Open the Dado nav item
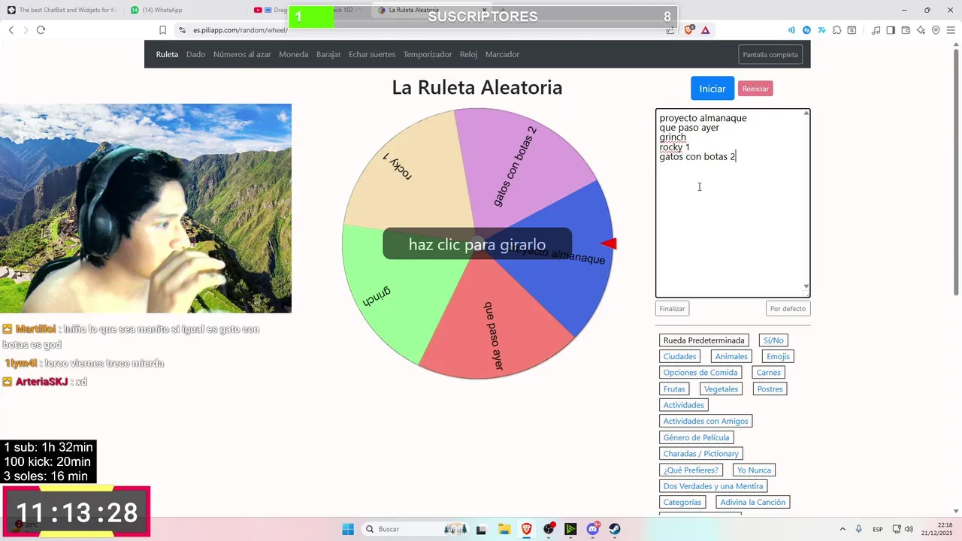The width and height of the screenshot is (962, 541). [195, 54]
